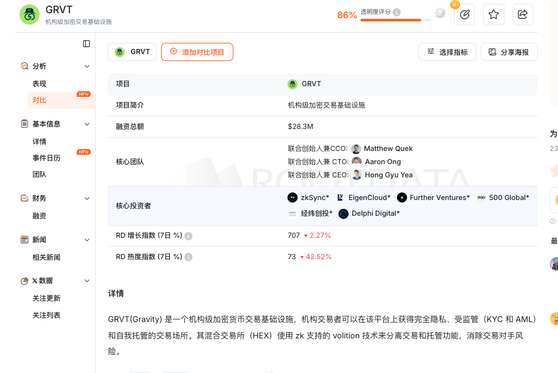
Task: Open the Delphi Digital* investor link
Action: coord(376,214)
